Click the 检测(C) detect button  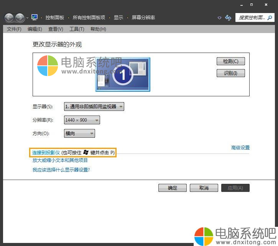click(x=231, y=61)
